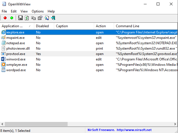Click the Save Selected Items floppy icon
This screenshot has width=178, height=133.
tap(20, 18)
